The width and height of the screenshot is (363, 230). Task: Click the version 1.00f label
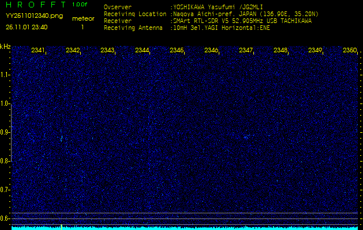80,5
